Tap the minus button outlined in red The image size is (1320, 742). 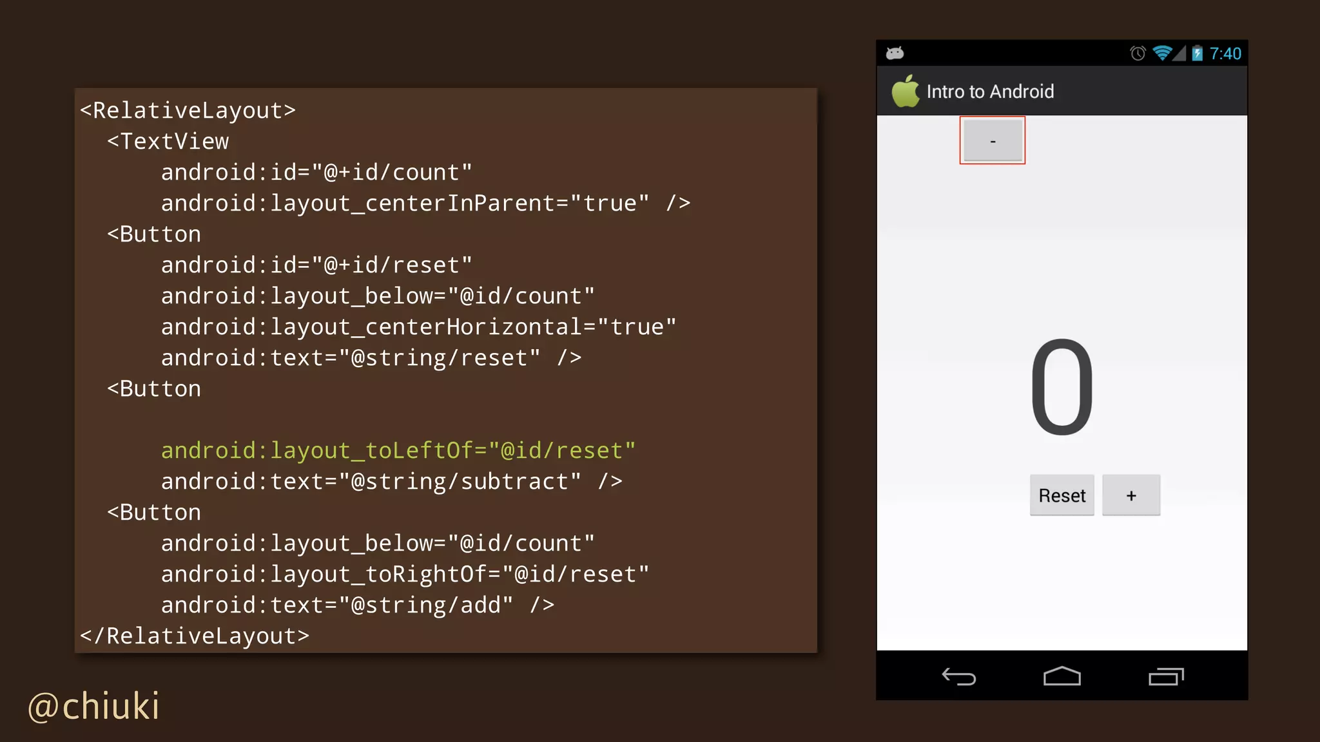[x=992, y=140]
